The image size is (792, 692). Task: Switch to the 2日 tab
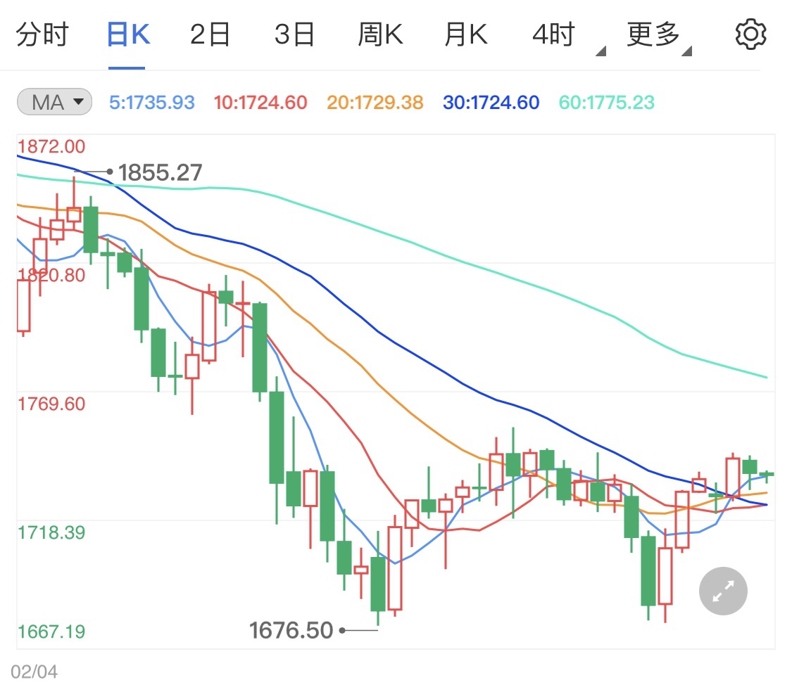[210, 34]
